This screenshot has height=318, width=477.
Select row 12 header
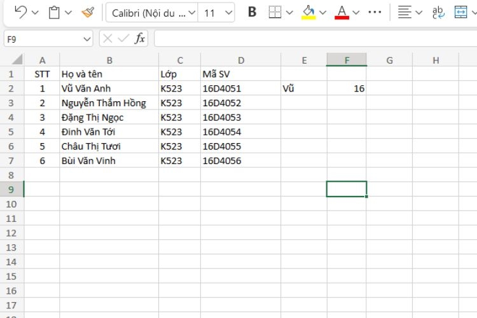coord(11,233)
